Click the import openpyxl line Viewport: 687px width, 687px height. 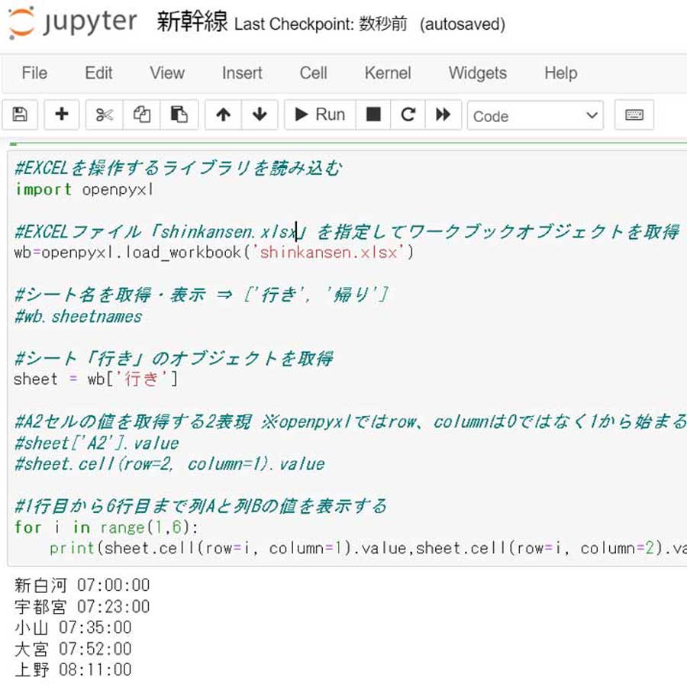pos(84,189)
